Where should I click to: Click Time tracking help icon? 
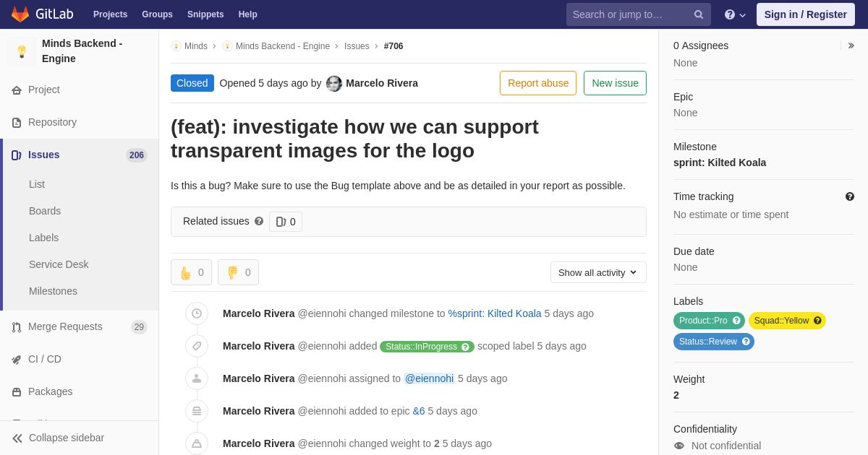click(850, 196)
